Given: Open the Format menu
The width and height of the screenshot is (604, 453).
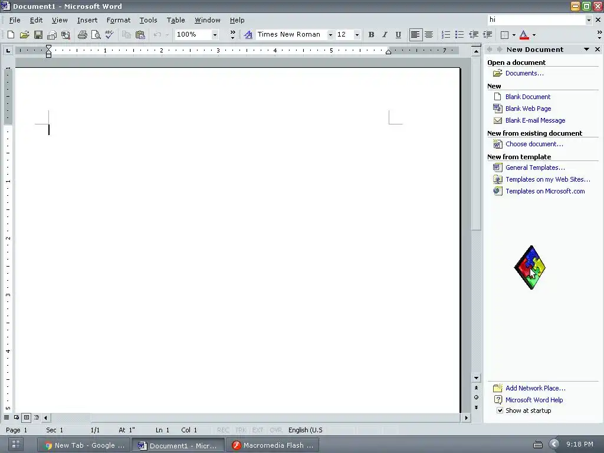Looking at the screenshot, I should click(x=119, y=20).
